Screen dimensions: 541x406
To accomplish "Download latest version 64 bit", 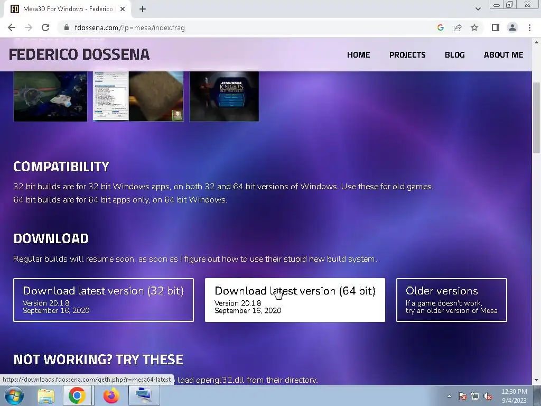I will point(295,300).
